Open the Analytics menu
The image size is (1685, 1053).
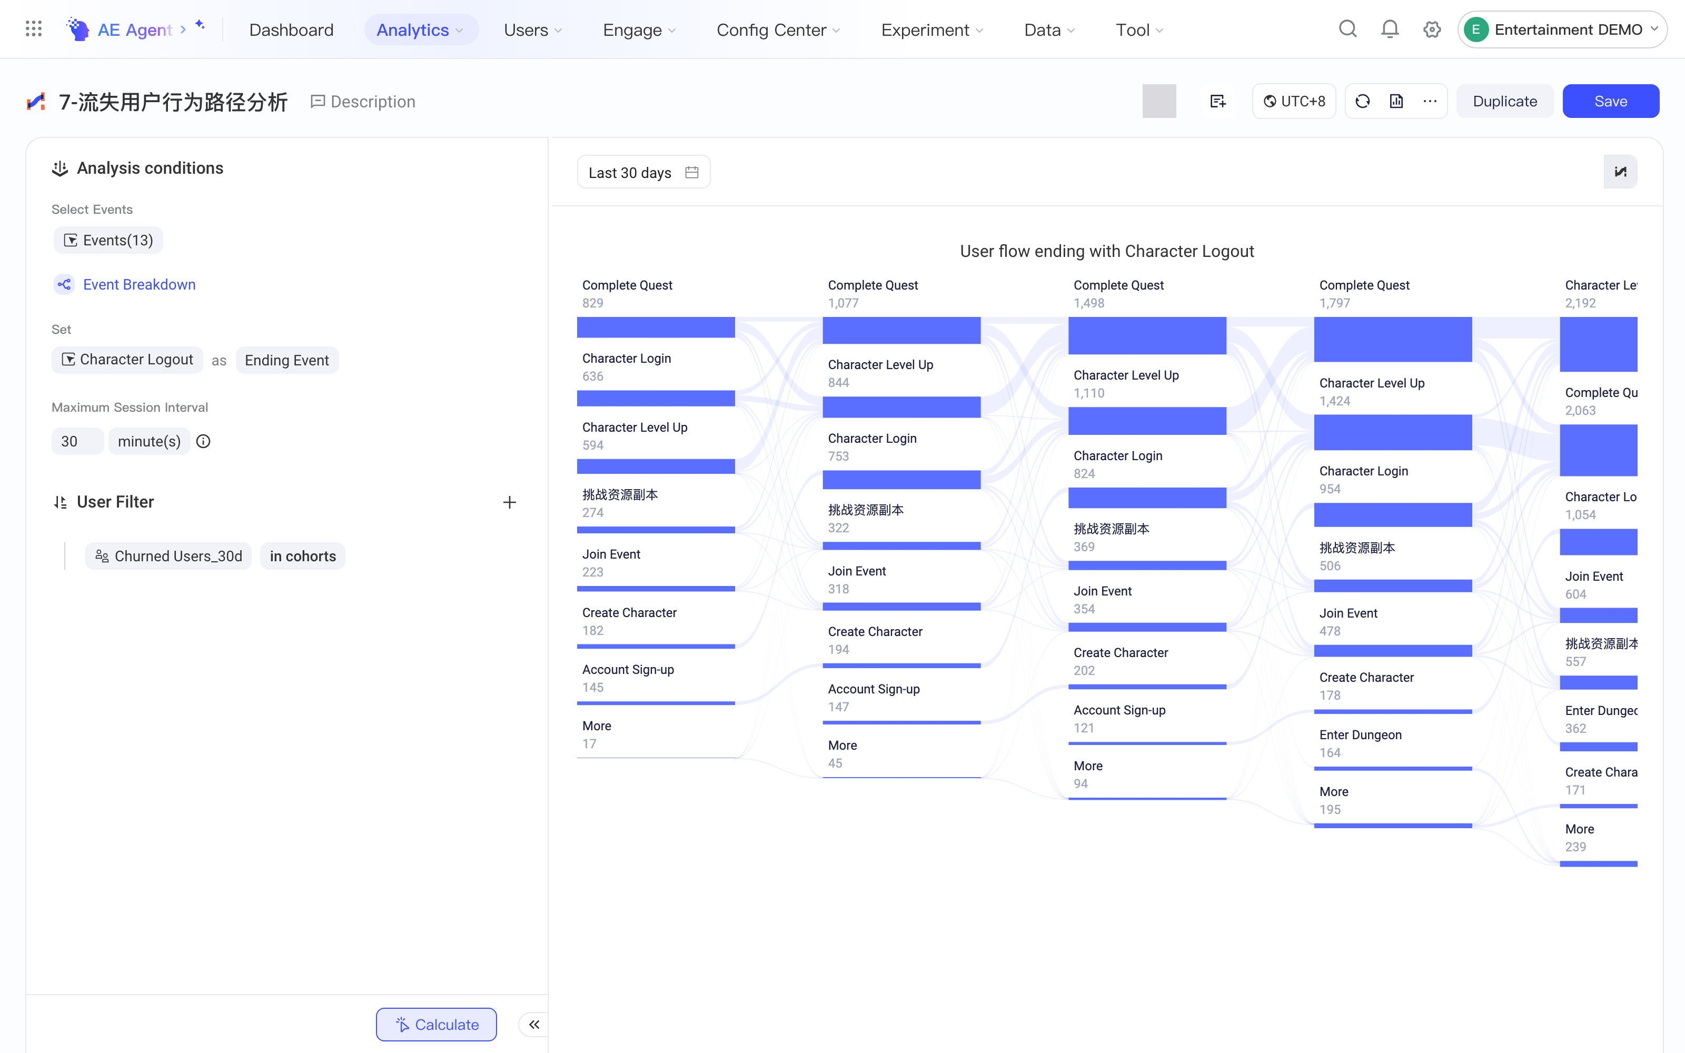[421, 29]
